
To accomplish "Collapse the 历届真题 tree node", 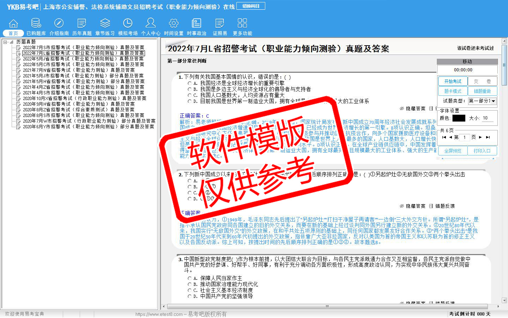I will click(5, 42).
